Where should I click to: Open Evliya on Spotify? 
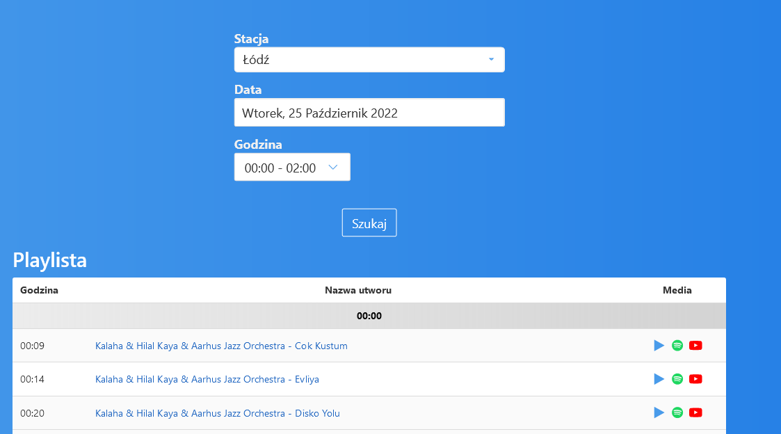[x=677, y=379]
